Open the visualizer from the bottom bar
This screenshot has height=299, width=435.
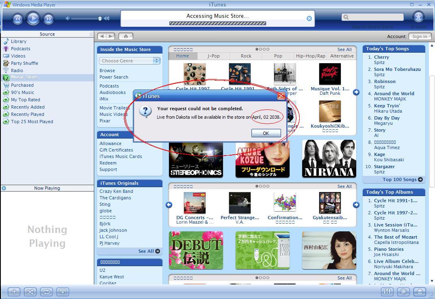403,291
